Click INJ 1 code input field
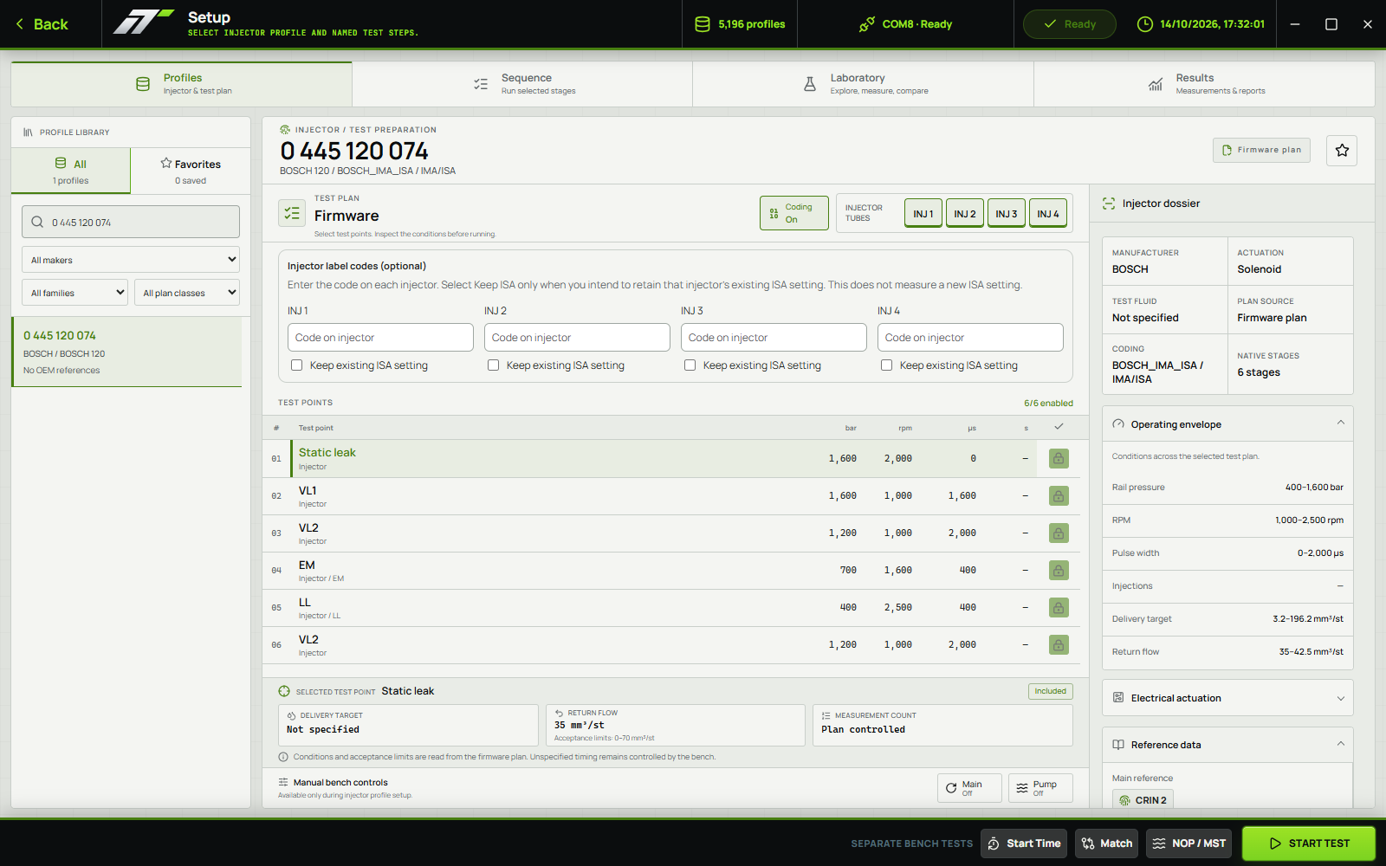1386x866 pixels. 380,338
